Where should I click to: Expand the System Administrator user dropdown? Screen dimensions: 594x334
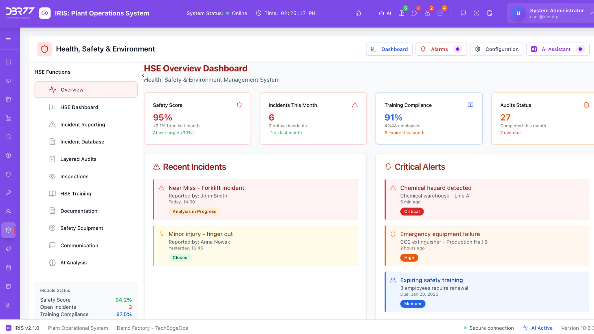[591, 13]
